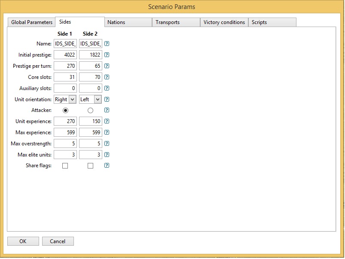Image resolution: width=345 pixels, height=259 pixels.
Task: Edit Side 2 Unit experience 150
Action: tap(91, 121)
